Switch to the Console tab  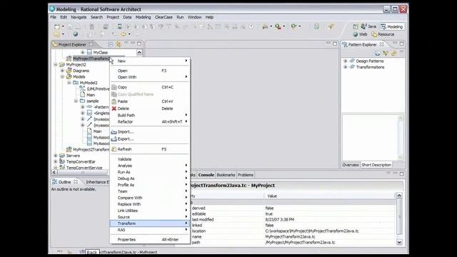(206, 175)
